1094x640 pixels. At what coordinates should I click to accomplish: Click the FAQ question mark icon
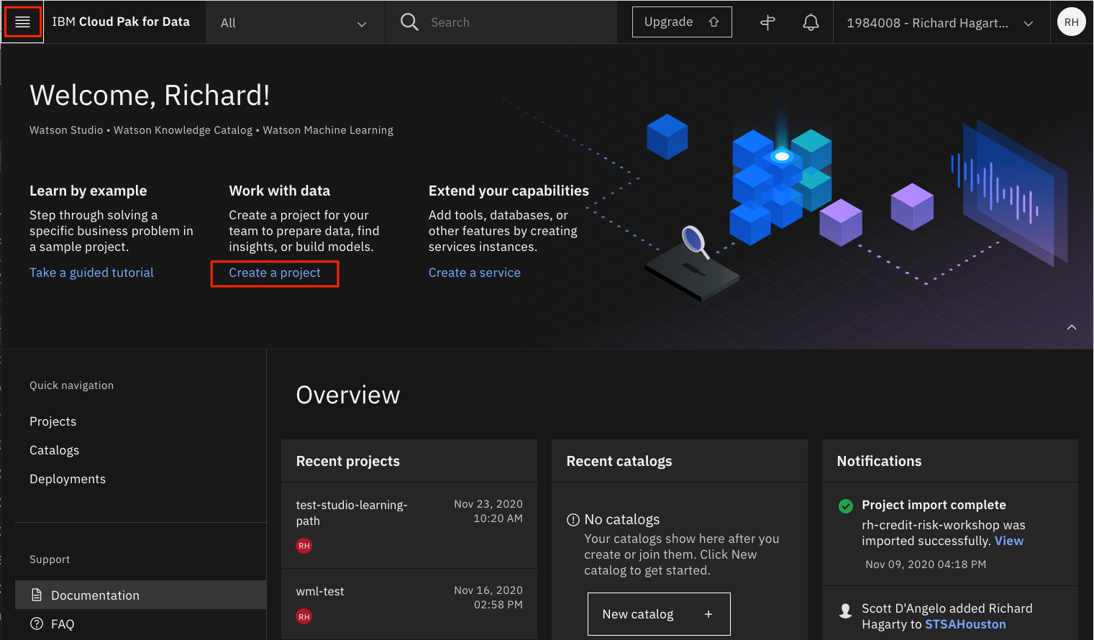coord(37,623)
